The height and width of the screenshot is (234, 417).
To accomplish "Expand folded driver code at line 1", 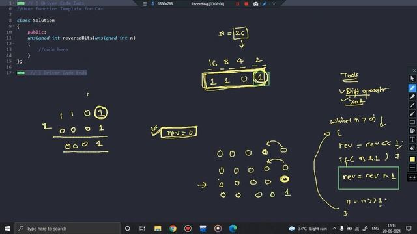I will point(21,3).
